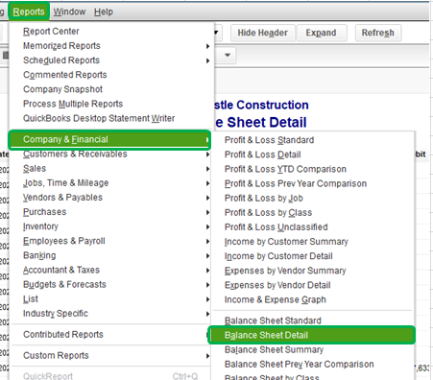Select Balance Sheet Detail
Screen dimensions: 433x380
pyautogui.click(x=312, y=335)
